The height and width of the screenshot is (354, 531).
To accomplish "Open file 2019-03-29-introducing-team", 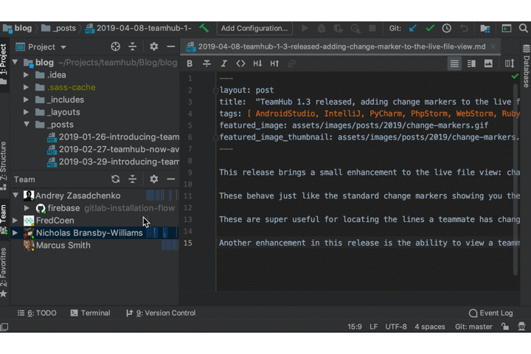I will pos(113,162).
